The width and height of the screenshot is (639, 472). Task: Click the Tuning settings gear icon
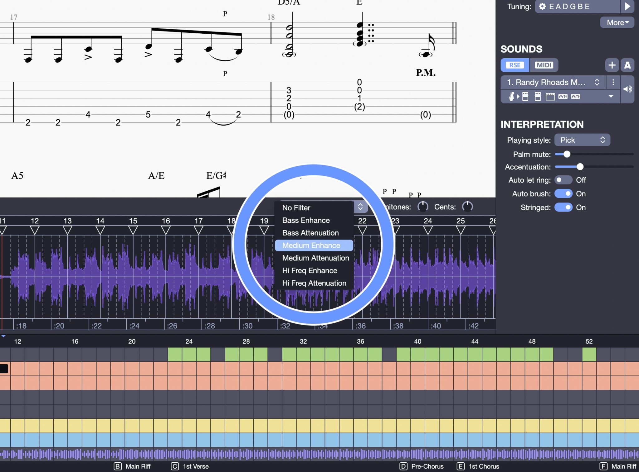[x=542, y=6]
